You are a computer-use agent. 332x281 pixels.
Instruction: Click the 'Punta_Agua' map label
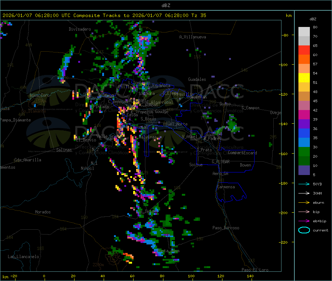click(x=168, y=251)
